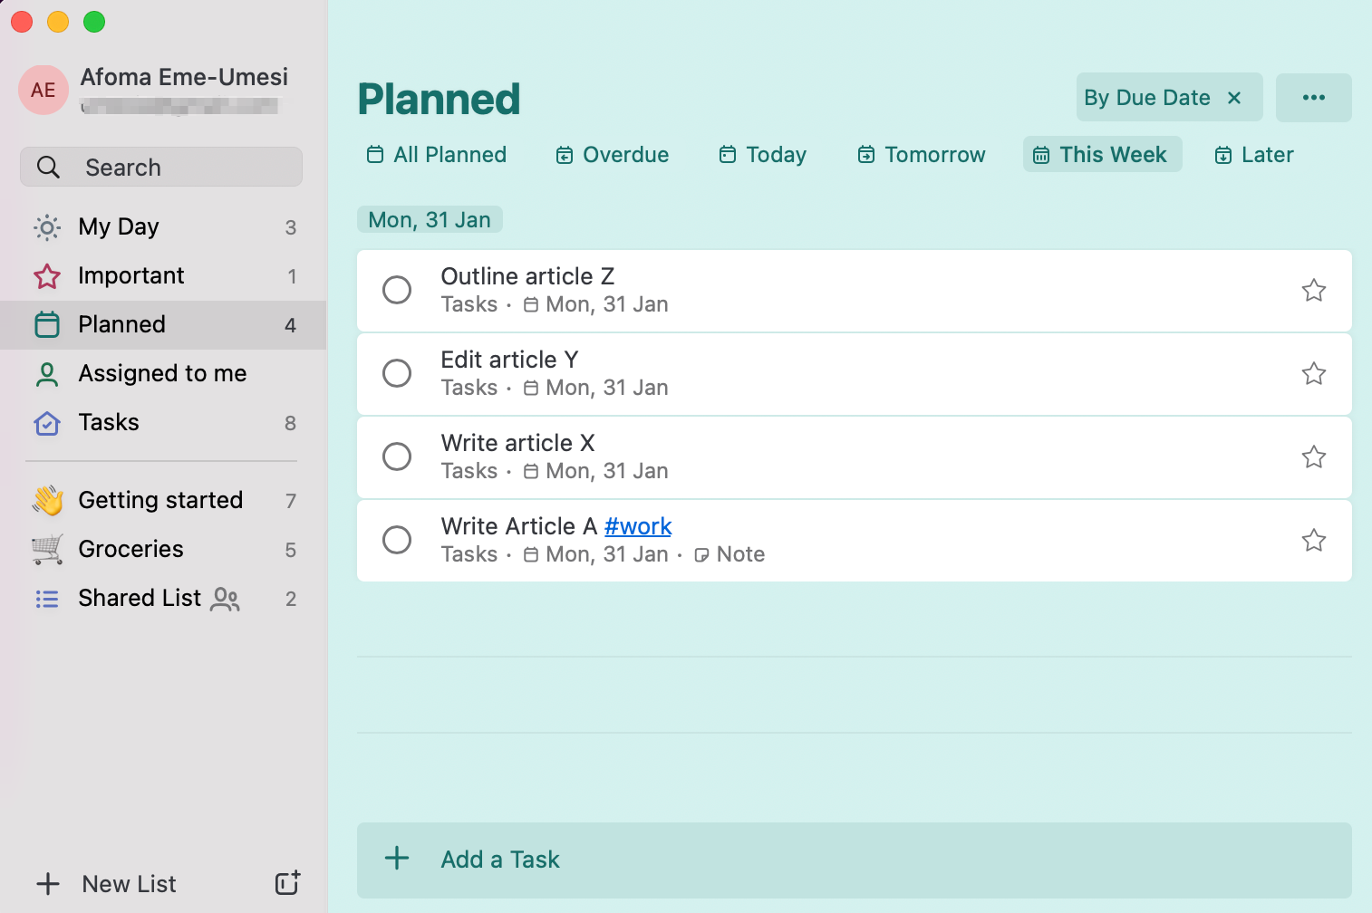The image size is (1372, 913).
Task: Open the ellipsis options menu
Action: pyautogui.click(x=1313, y=97)
